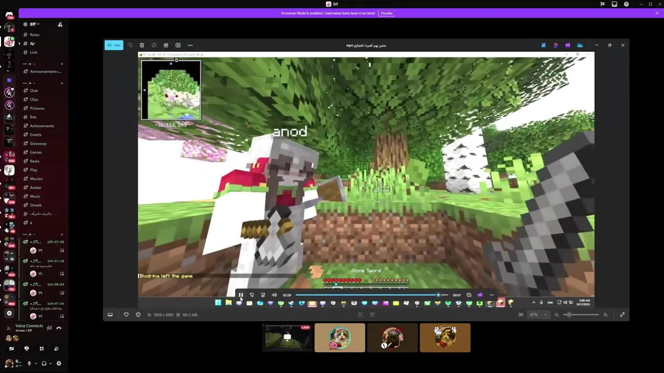664x373 pixels.
Task: Open headphones output options arrow
Action: (x=50, y=364)
